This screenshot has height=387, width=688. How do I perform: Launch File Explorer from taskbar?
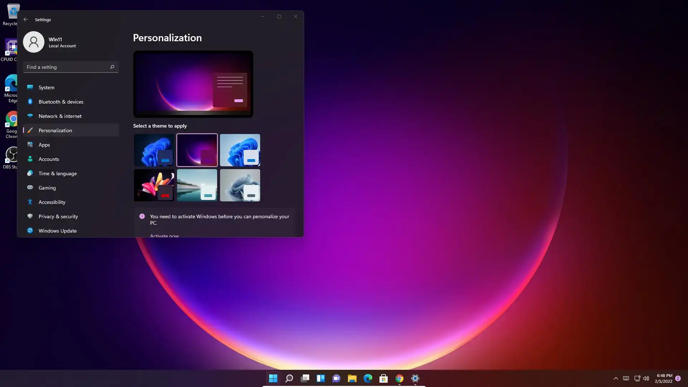352,378
